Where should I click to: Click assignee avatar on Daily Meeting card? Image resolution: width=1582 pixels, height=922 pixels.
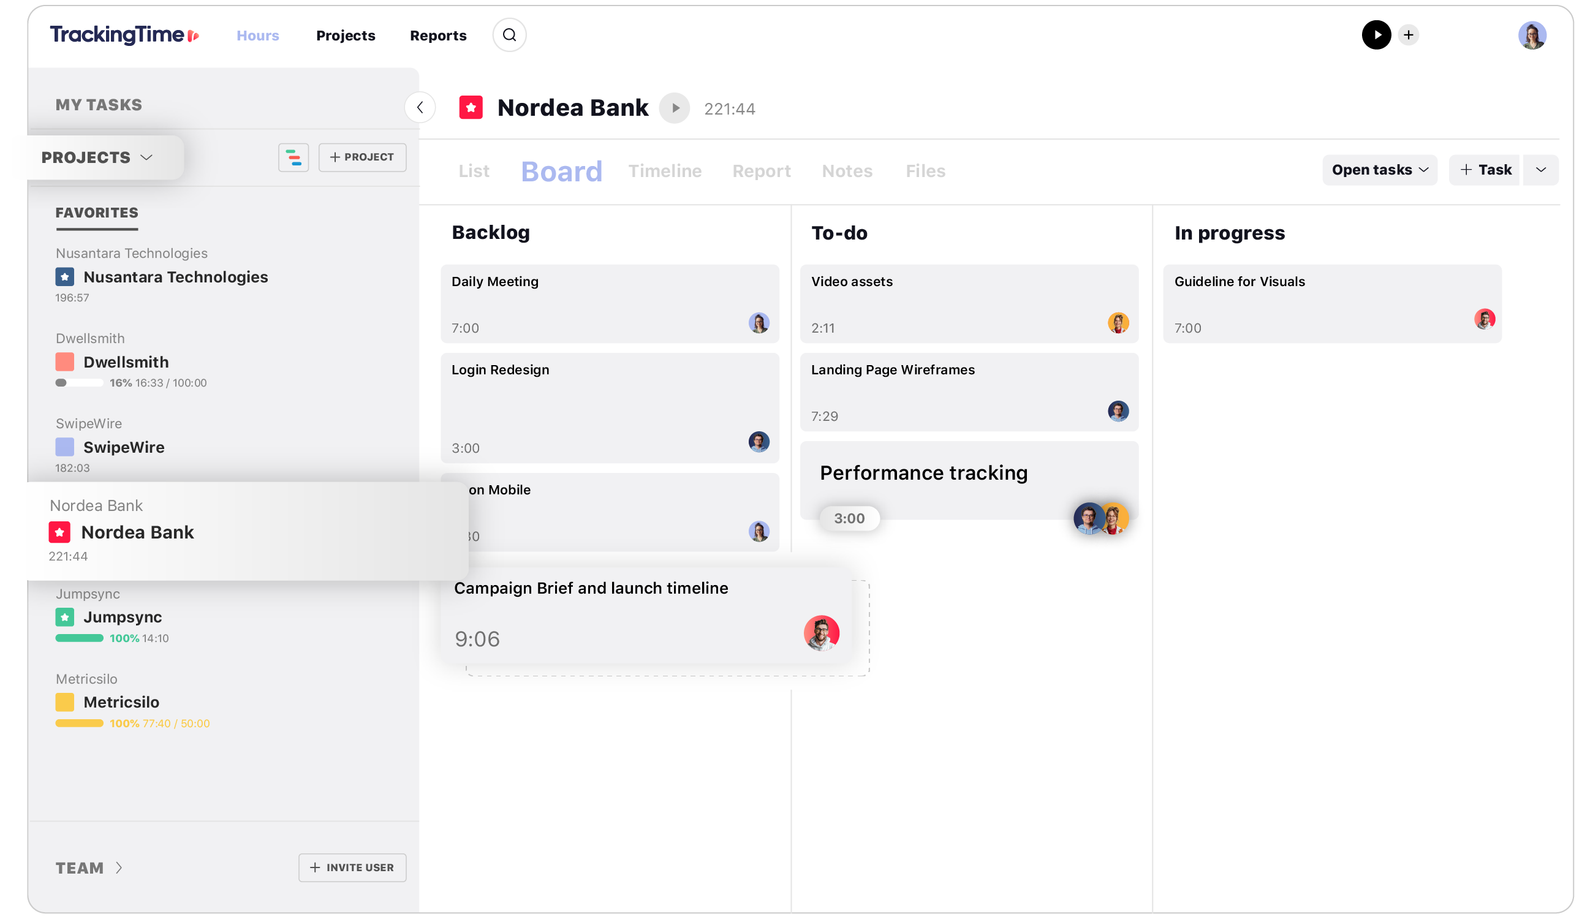click(759, 323)
